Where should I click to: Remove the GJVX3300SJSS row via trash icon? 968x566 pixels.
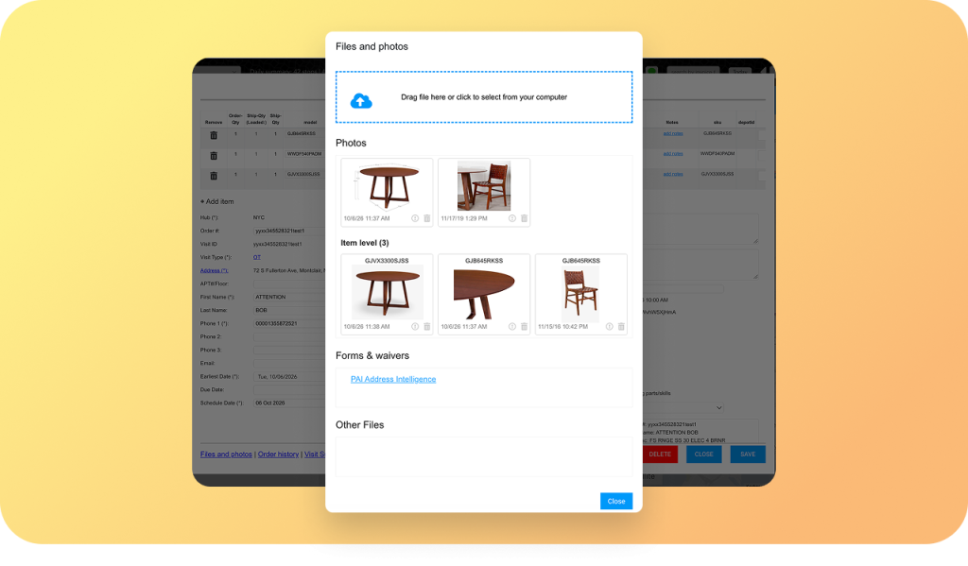[x=214, y=176]
